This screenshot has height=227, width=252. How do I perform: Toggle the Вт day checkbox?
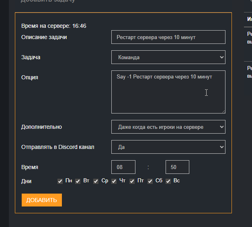[78, 181]
